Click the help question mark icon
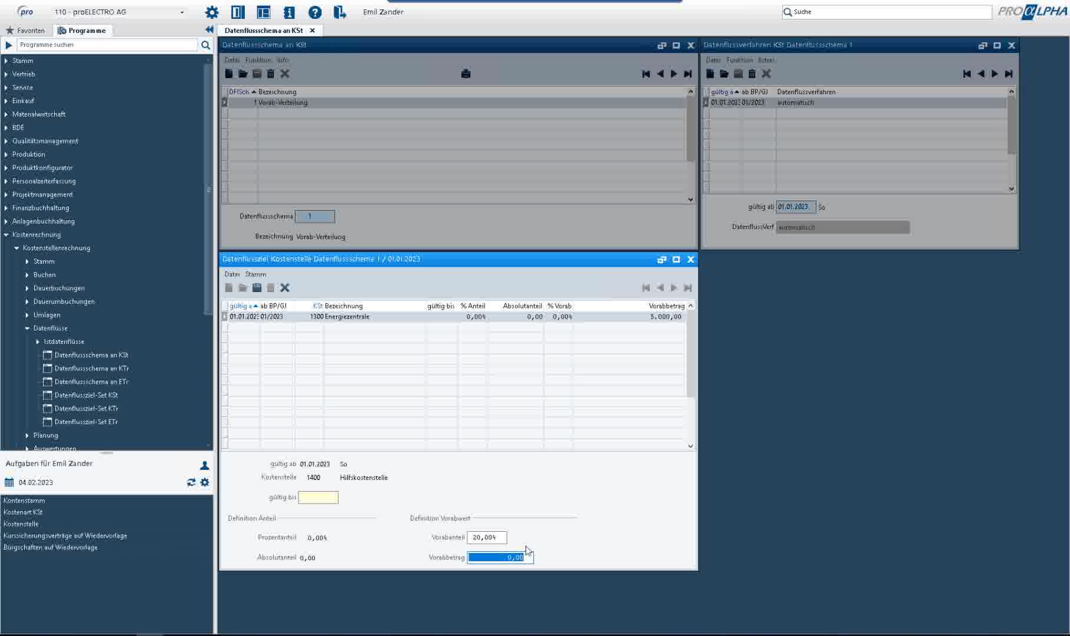 [315, 12]
